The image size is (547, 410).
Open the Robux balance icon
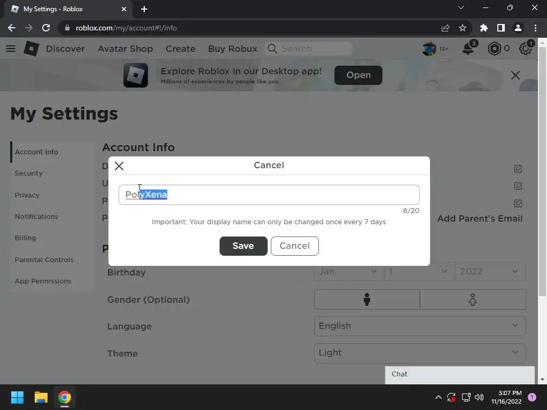tap(494, 49)
